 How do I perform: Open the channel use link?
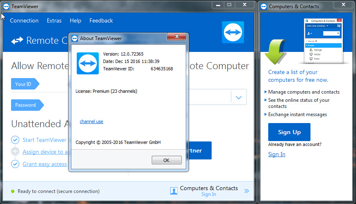point(91,121)
